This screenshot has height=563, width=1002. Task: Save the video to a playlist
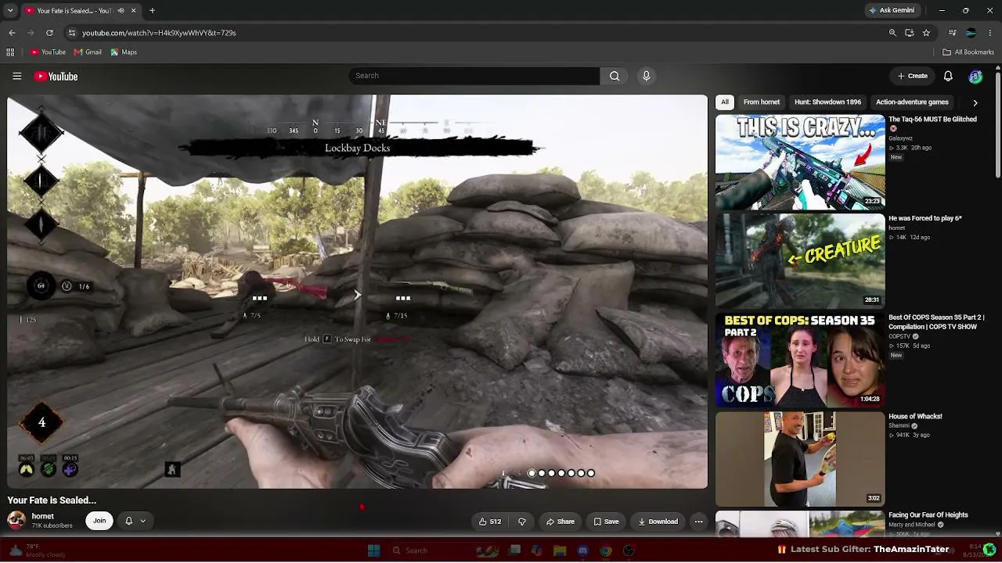point(607,522)
